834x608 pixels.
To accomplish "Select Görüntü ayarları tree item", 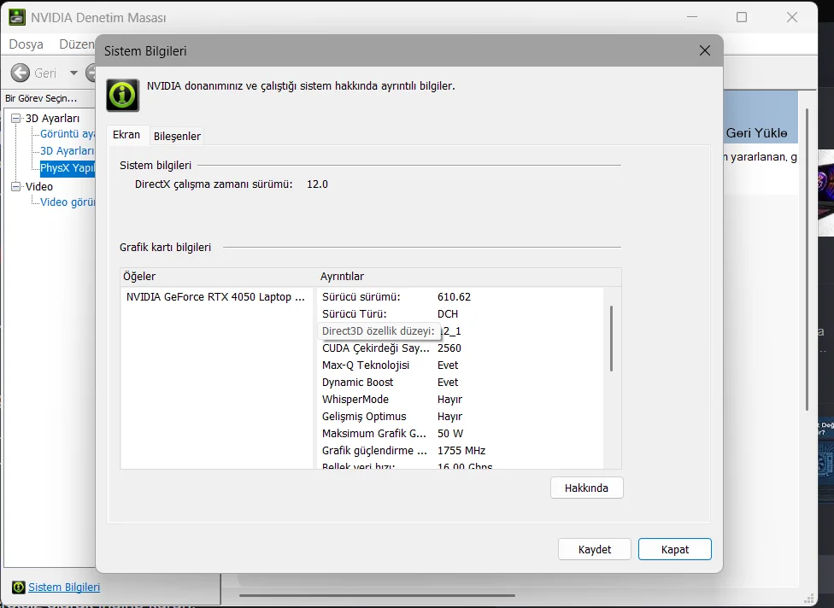I will click(68, 134).
